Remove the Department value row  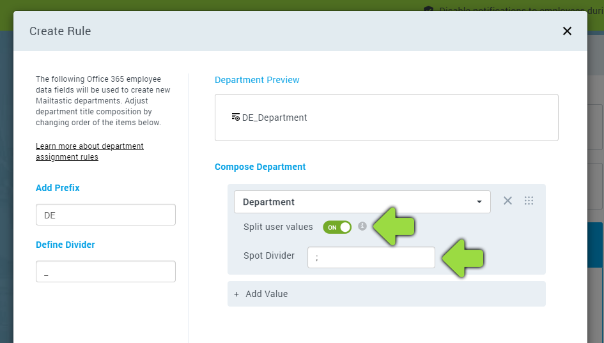(507, 201)
